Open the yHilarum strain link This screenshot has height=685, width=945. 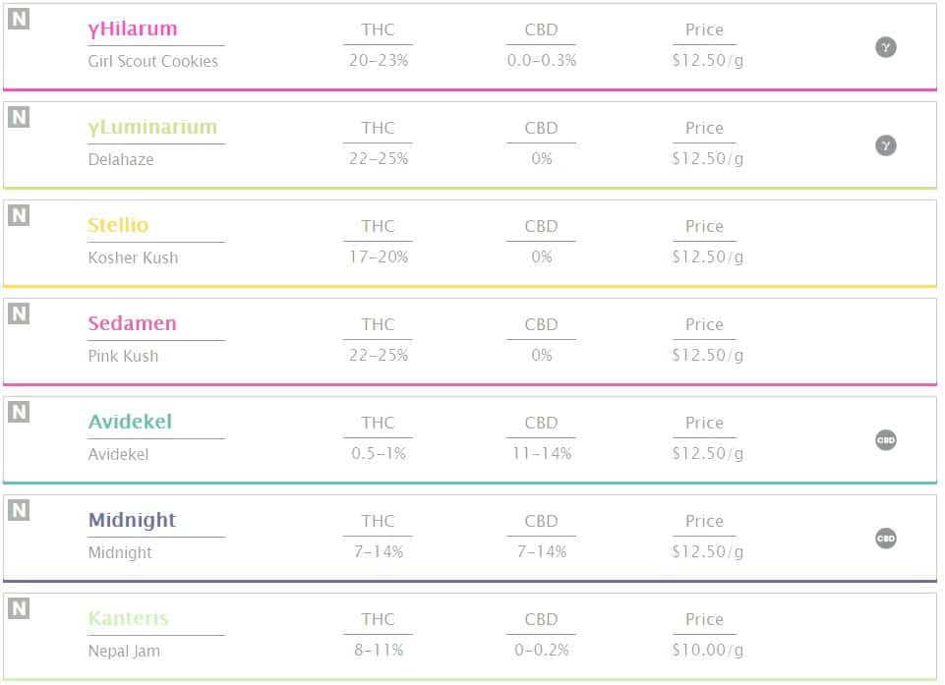(133, 29)
